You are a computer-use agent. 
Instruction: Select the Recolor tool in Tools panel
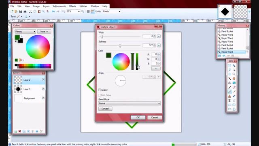click(234, 96)
